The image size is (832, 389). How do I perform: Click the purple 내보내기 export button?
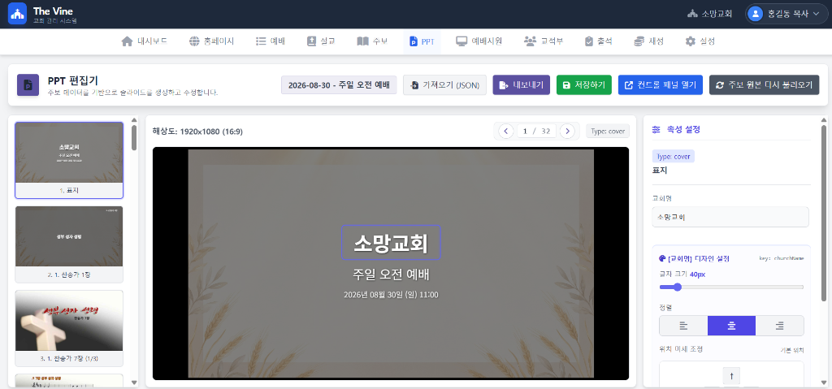521,85
